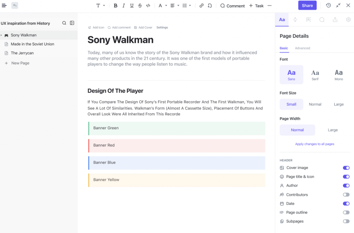Enable the Page outline toggle
Screen dimensions: 354x233
pos(346,212)
